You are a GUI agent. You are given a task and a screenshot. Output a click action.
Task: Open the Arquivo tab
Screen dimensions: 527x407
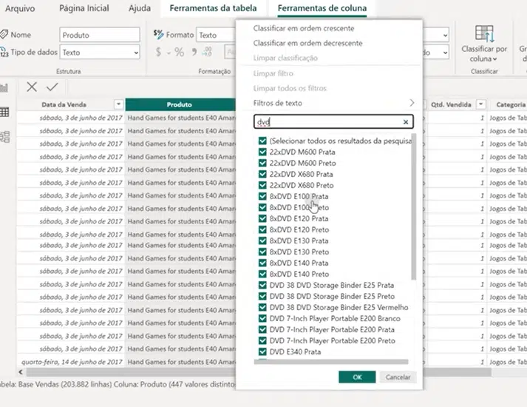20,8
